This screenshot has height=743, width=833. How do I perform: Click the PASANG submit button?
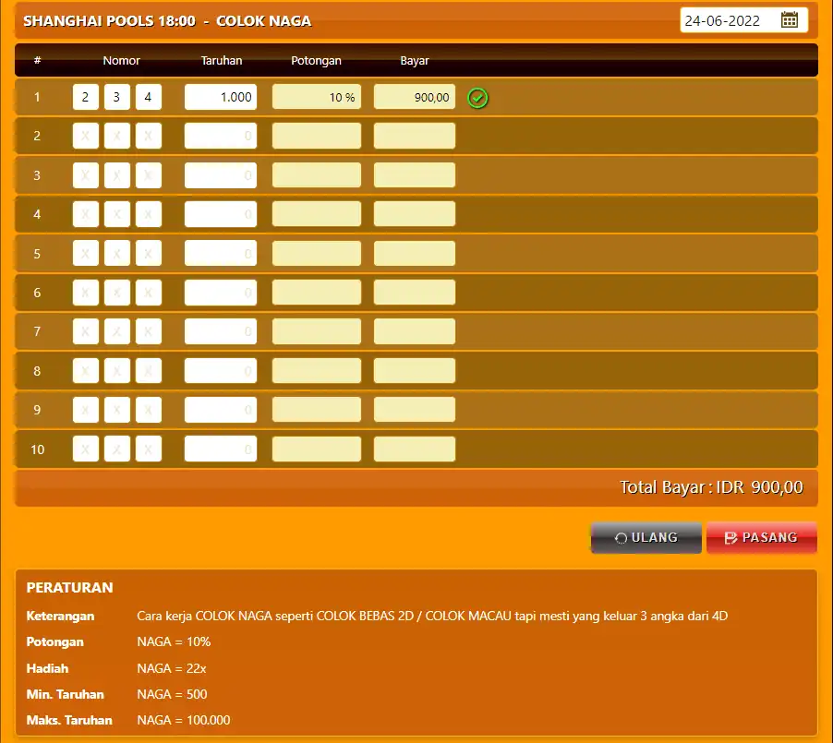coord(761,537)
